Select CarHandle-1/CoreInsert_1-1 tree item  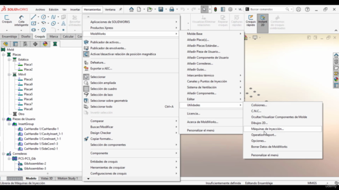(x=42, y=139)
